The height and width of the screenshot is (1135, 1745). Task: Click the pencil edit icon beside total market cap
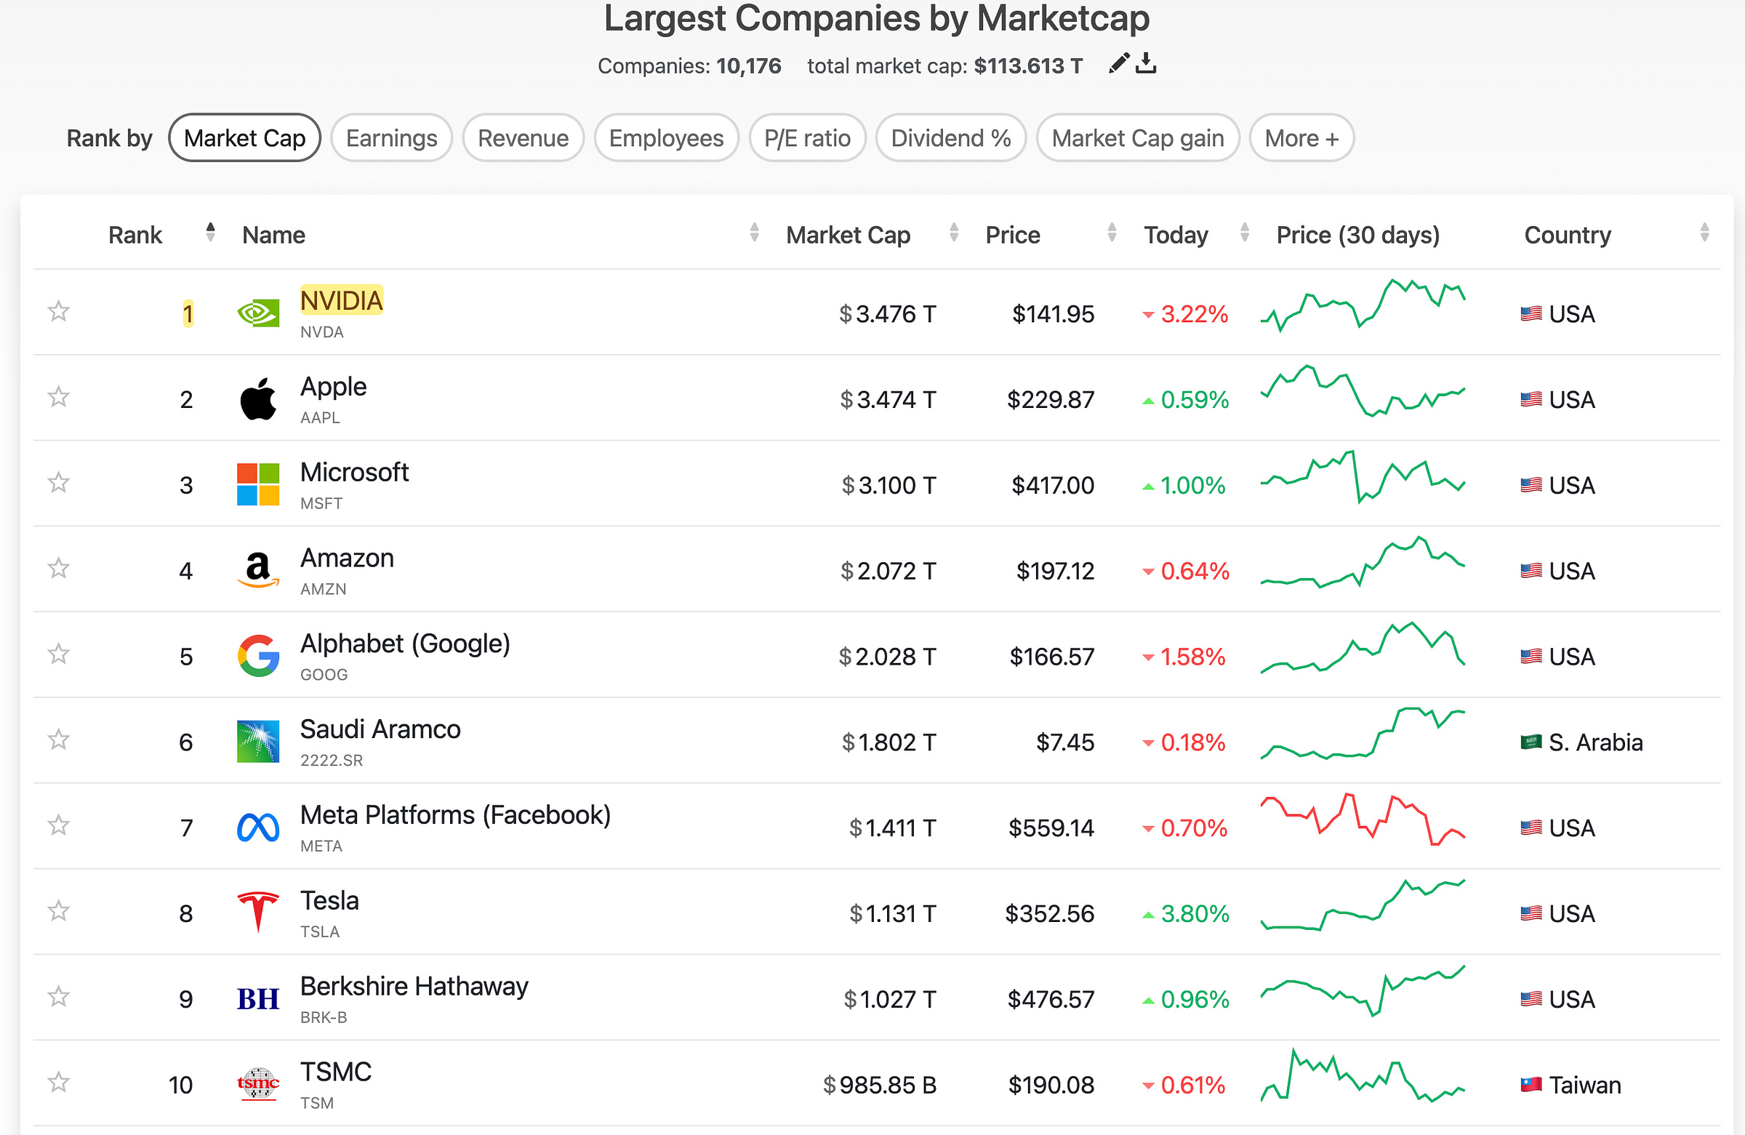(x=1118, y=64)
